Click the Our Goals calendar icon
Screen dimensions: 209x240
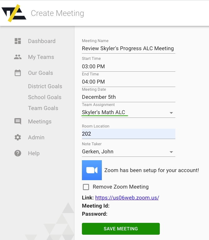click(18, 73)
